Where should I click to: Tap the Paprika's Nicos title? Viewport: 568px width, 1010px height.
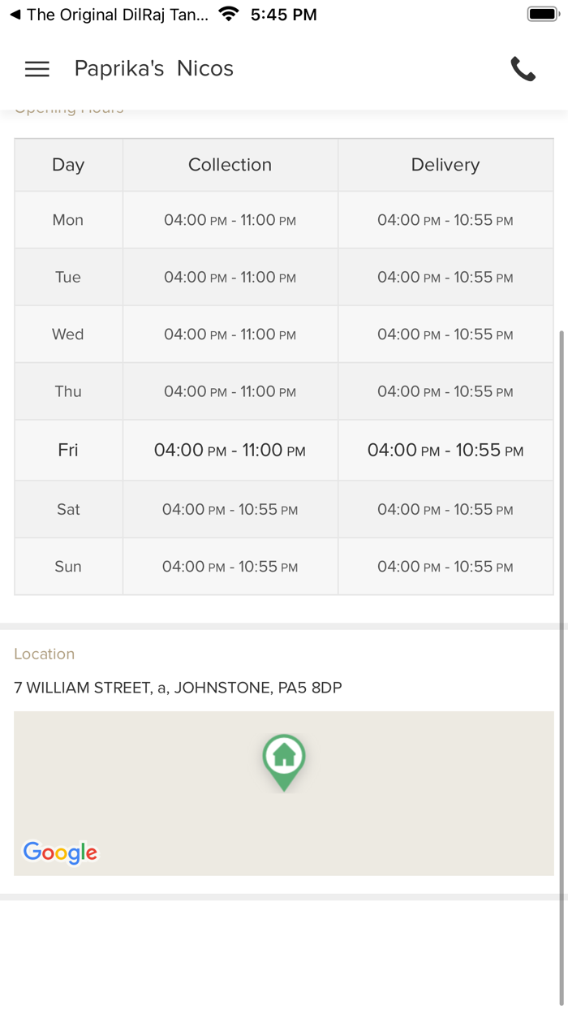(x=154, y=69)
